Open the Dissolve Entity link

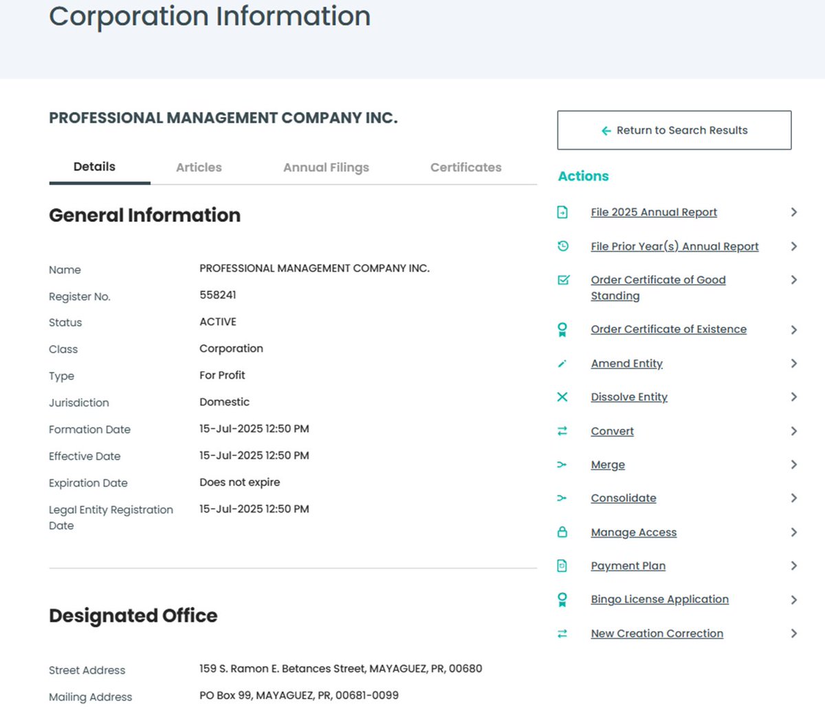629,397
